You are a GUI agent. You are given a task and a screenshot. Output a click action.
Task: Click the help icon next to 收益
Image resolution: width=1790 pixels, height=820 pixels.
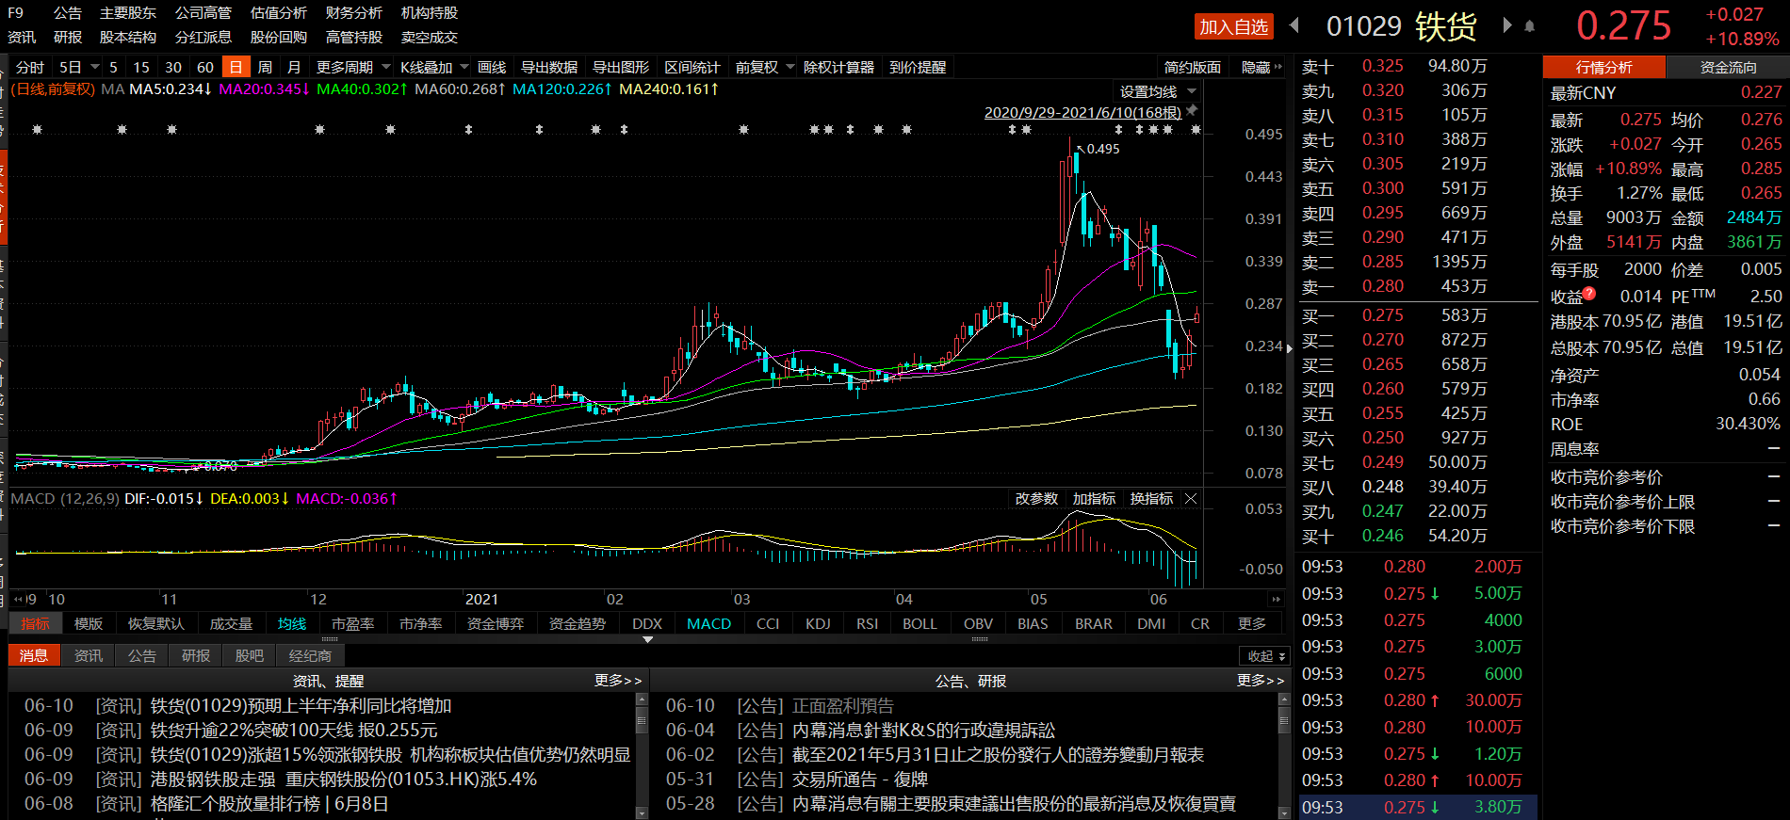point(1589,294)
